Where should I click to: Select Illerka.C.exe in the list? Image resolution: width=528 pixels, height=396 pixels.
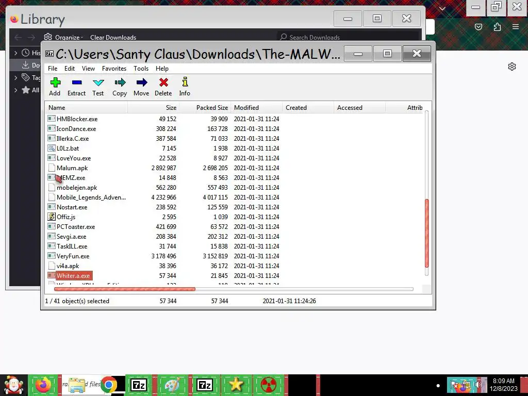point(73,138)
